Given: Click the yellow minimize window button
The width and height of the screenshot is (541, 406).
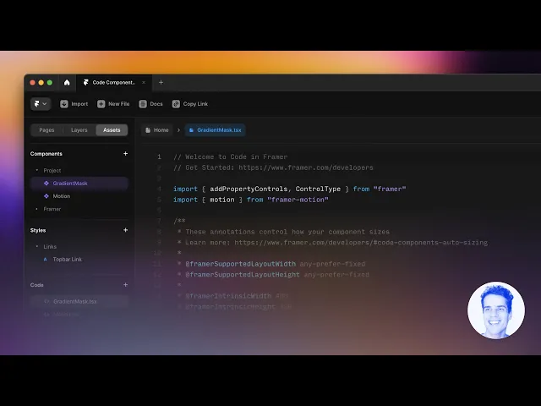Looking at the screenshot, I should (41, 83).
